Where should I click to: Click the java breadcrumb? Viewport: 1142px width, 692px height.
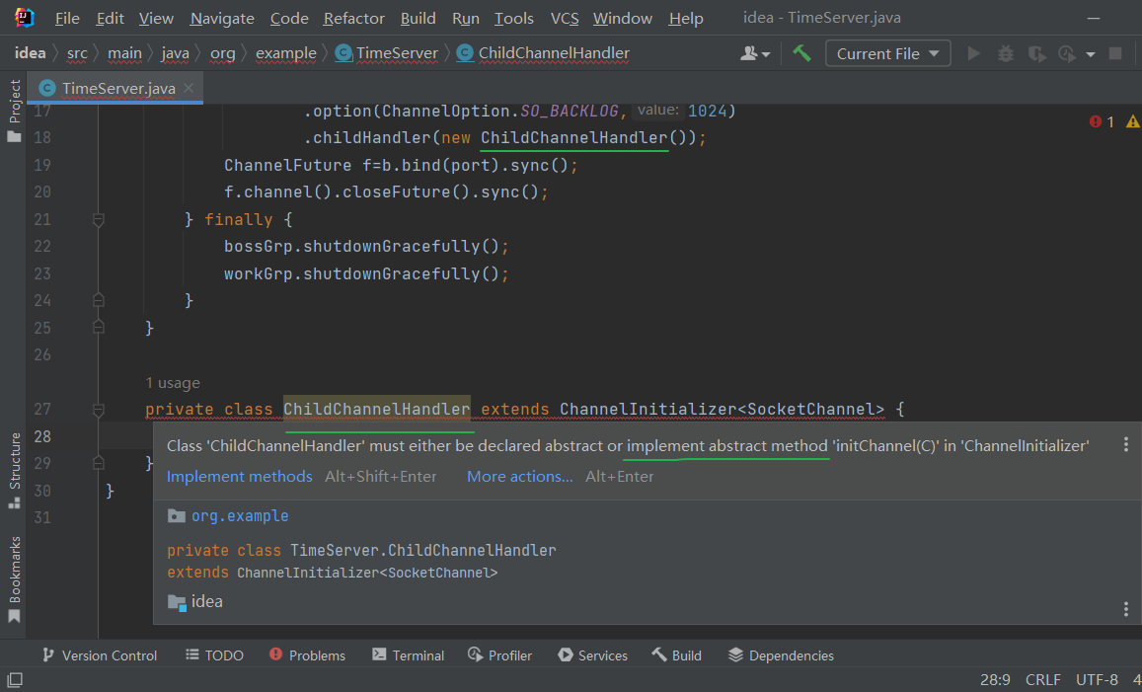[x=175, y=53]
